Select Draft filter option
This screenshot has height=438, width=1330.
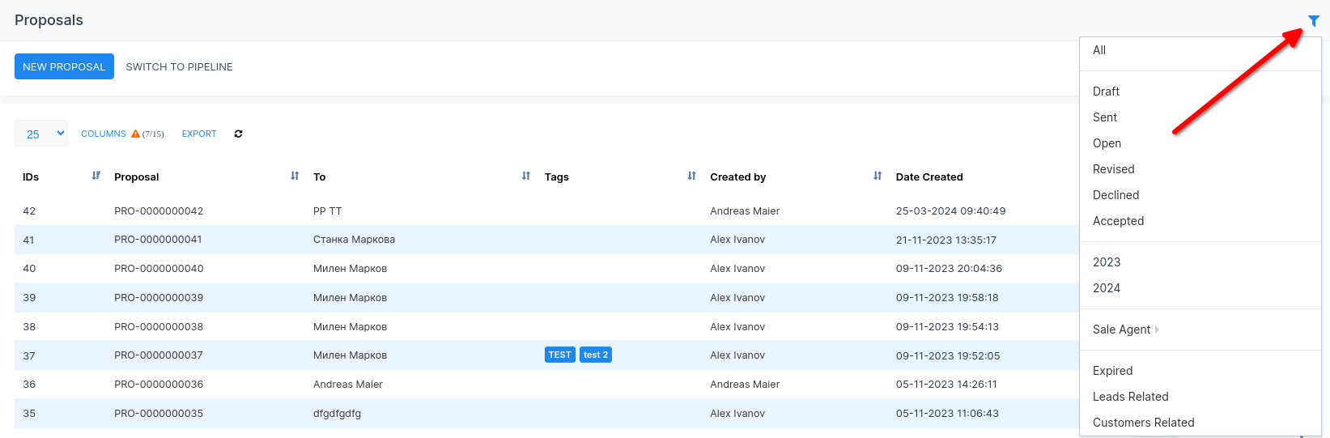pyautogui.click(x=1106, y=91)
